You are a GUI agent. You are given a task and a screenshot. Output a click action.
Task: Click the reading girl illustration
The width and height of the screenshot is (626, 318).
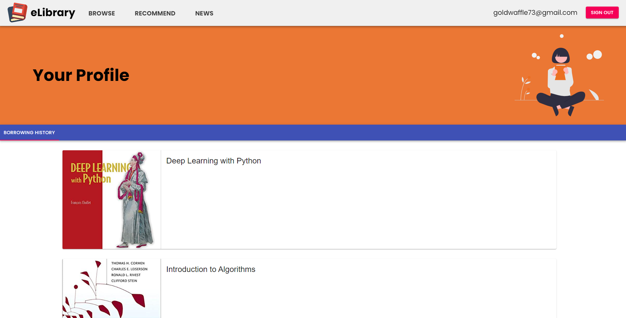click(x=559, y=75)
